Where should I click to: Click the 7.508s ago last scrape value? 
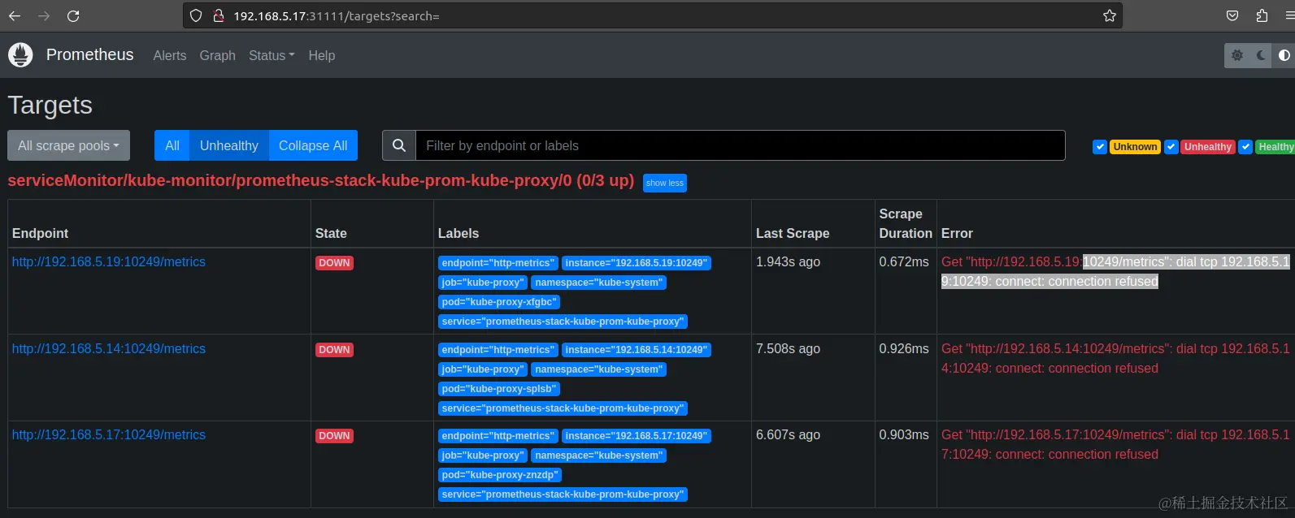[788, 348]
